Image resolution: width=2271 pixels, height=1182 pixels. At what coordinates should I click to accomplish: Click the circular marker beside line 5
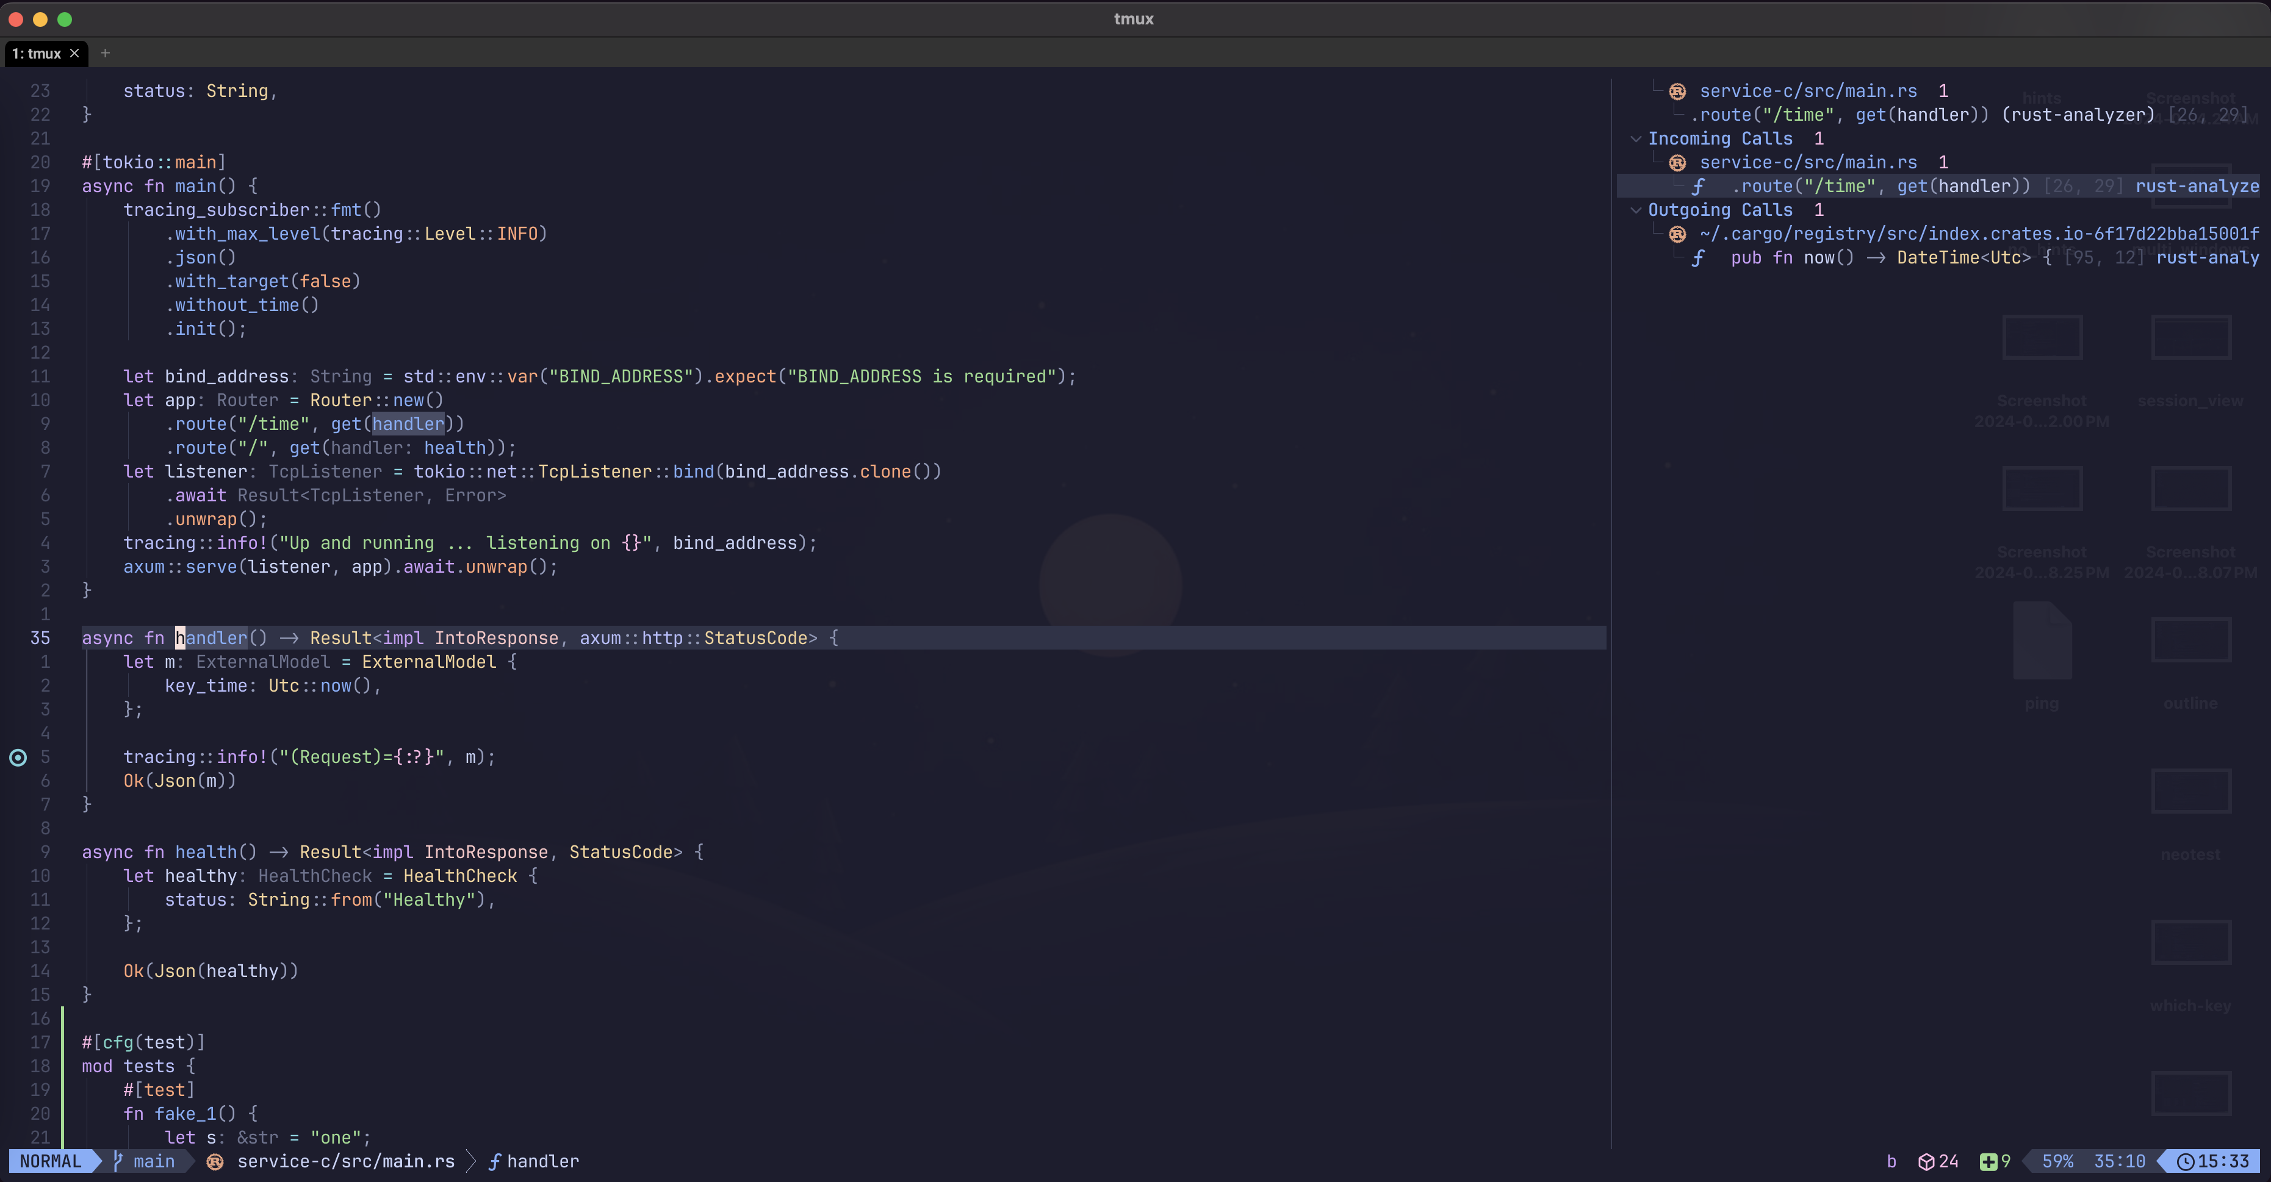(18, 757)
